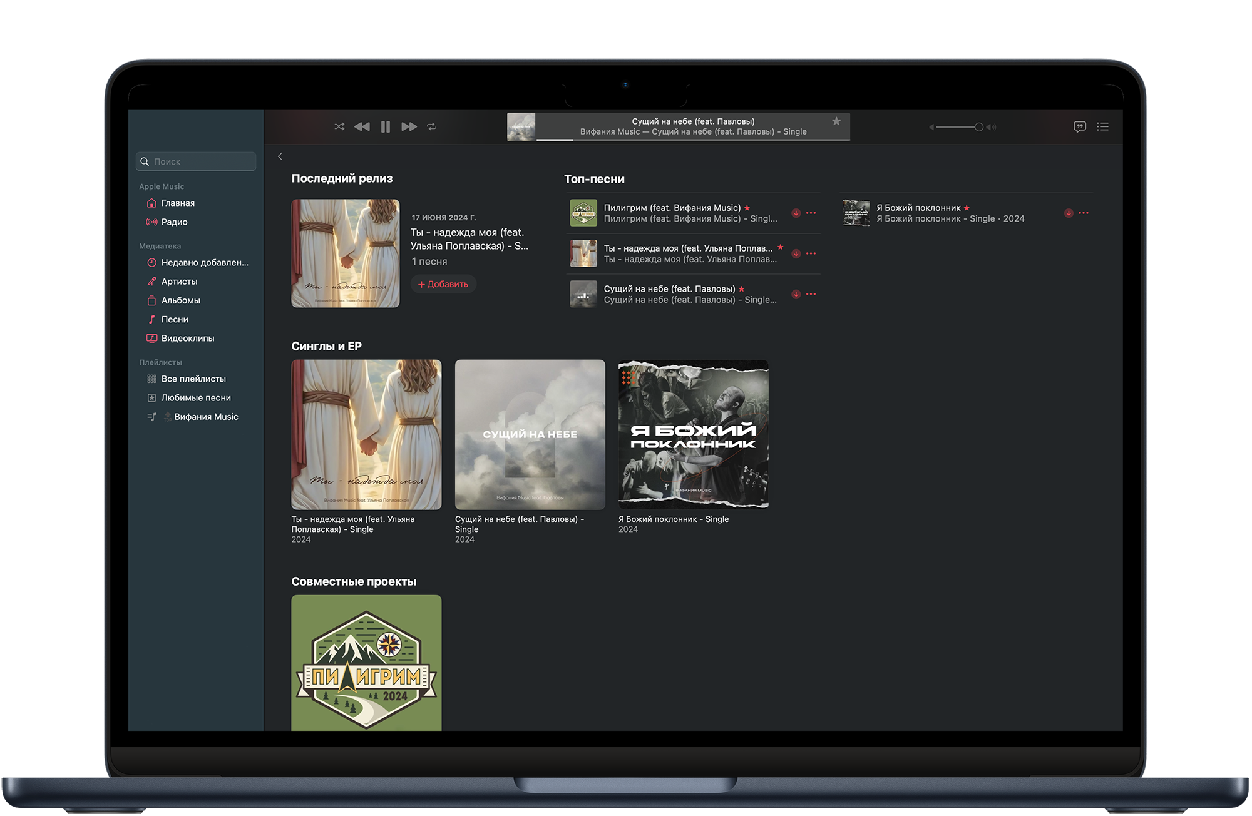
Task: Show the Up Next queue list
Action: click(x=1103, y=126)
